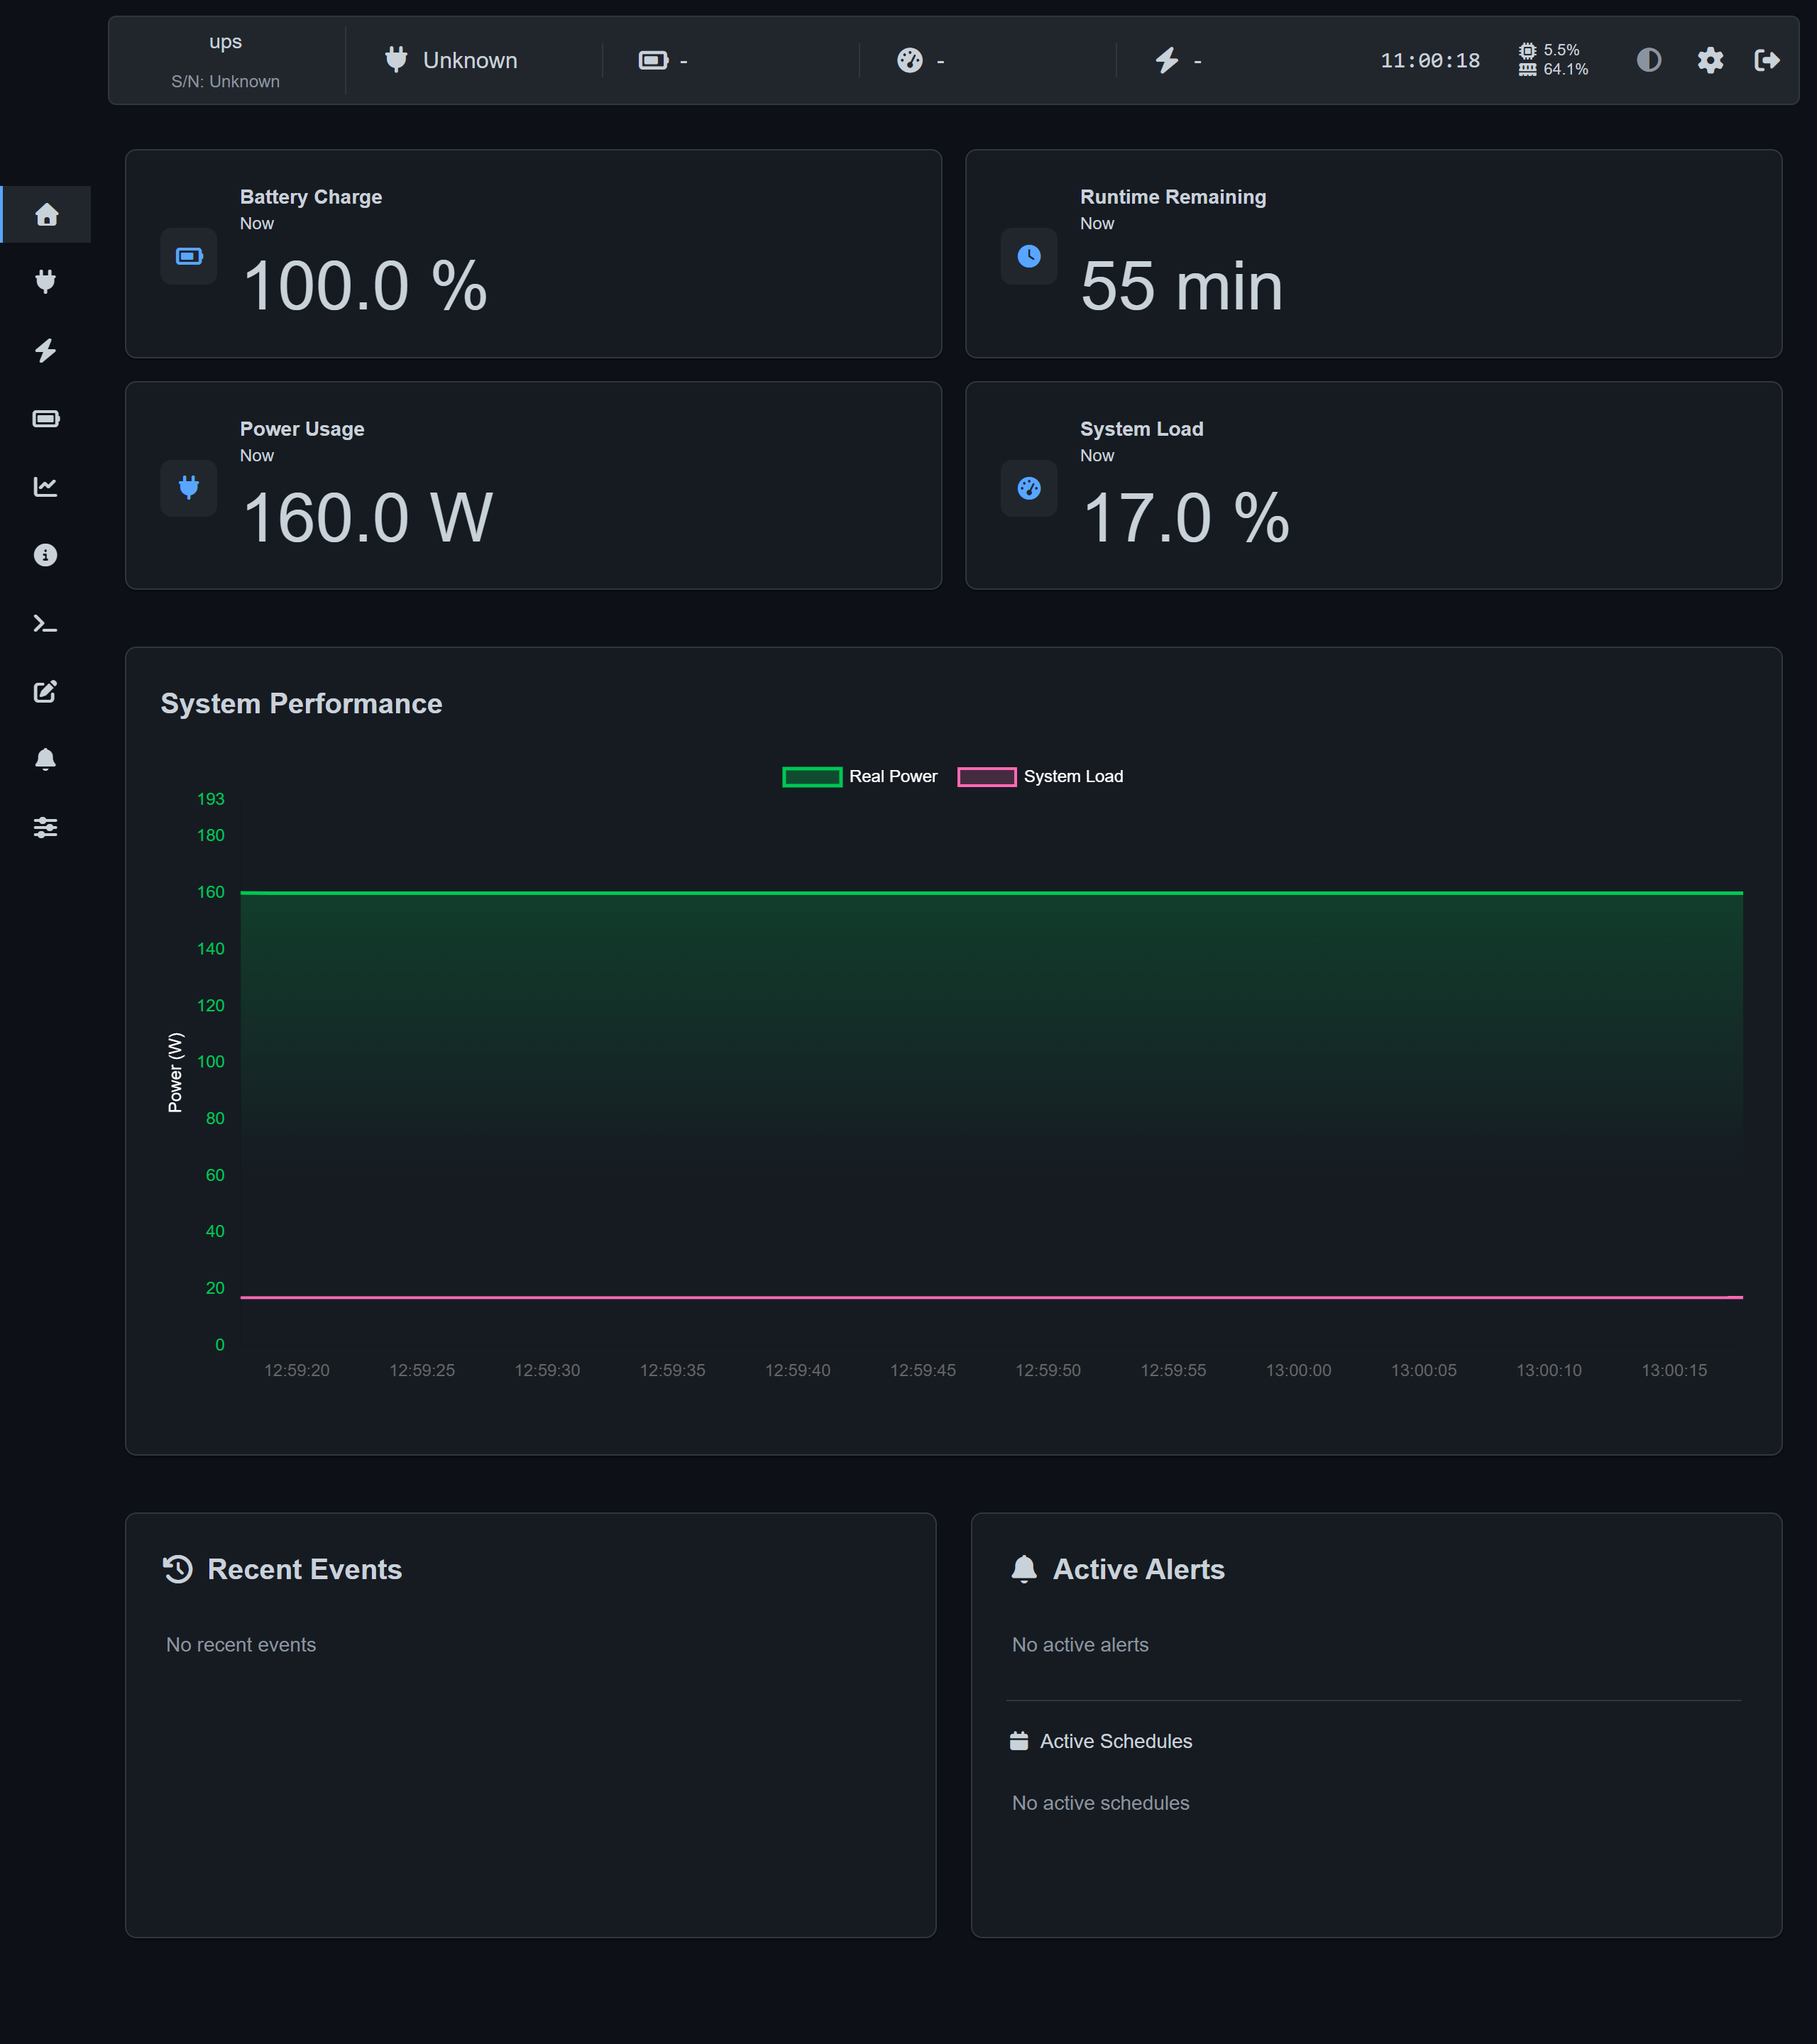This screenshot has height=2044, width=1817.
Task: Open the settings gear in the header
Action: coord(1710,60)
